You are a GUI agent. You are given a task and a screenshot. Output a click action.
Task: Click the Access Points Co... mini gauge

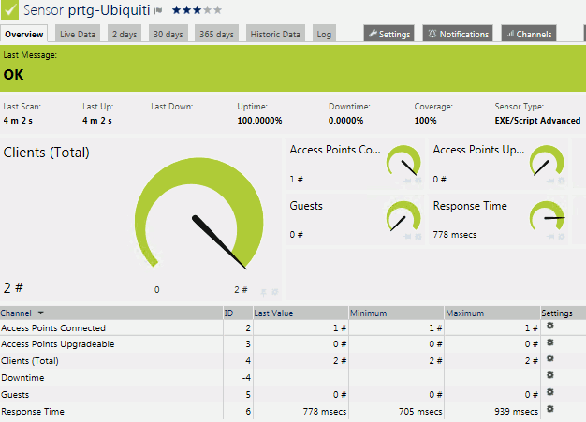(x=403, y=161)
